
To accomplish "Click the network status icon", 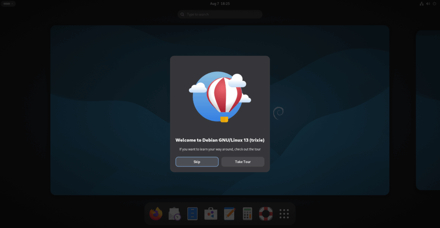I will [x=422, y=3].
